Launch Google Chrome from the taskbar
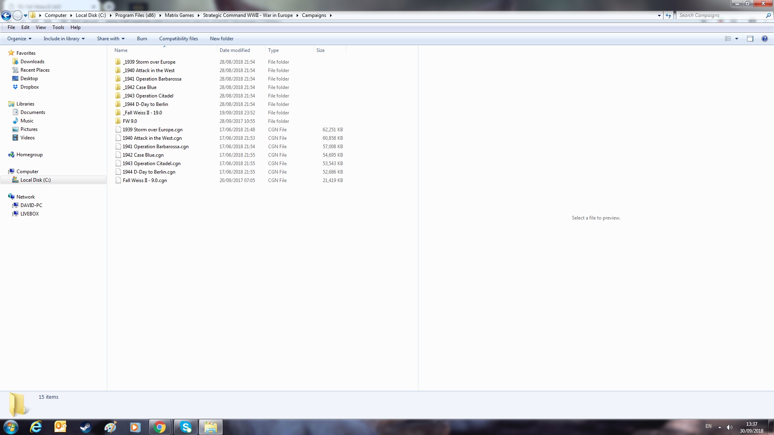774x435 pixels. click(x=160, y=427)
